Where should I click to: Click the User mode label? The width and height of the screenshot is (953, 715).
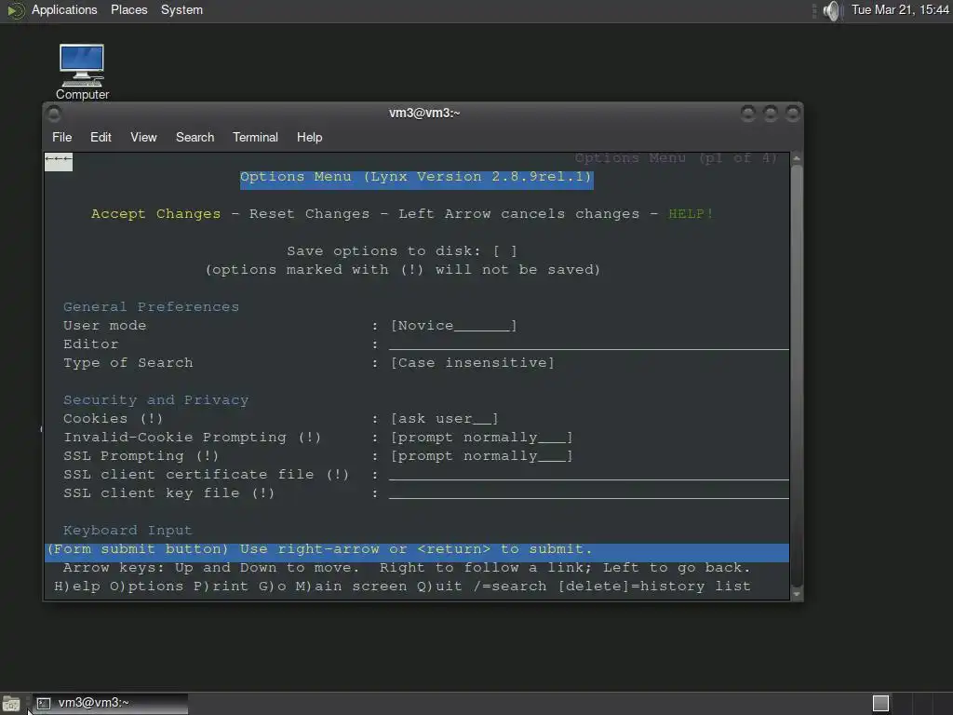104,326
